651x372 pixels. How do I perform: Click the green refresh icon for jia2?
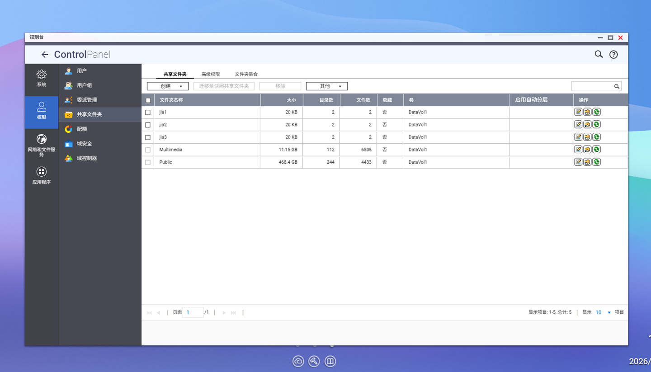click(596, 124)
